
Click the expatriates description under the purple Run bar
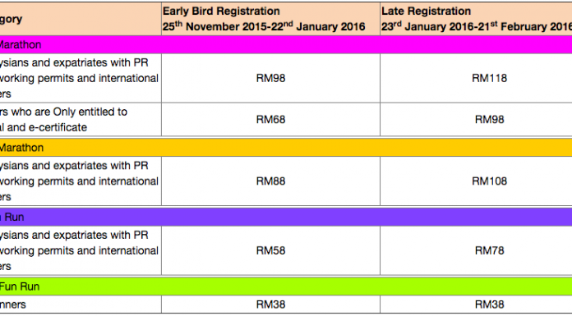(81, 251)
